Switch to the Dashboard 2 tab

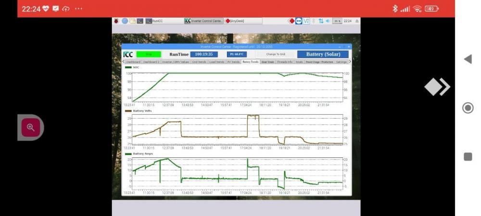coord(151,62)
